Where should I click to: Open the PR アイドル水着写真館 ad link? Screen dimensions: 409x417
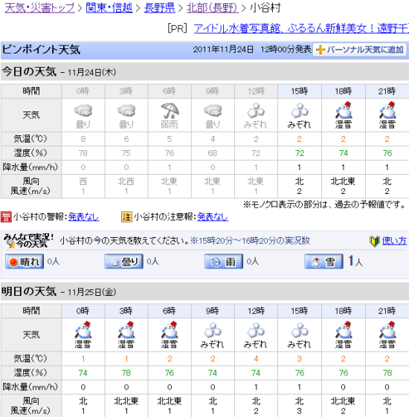point(301,28)
